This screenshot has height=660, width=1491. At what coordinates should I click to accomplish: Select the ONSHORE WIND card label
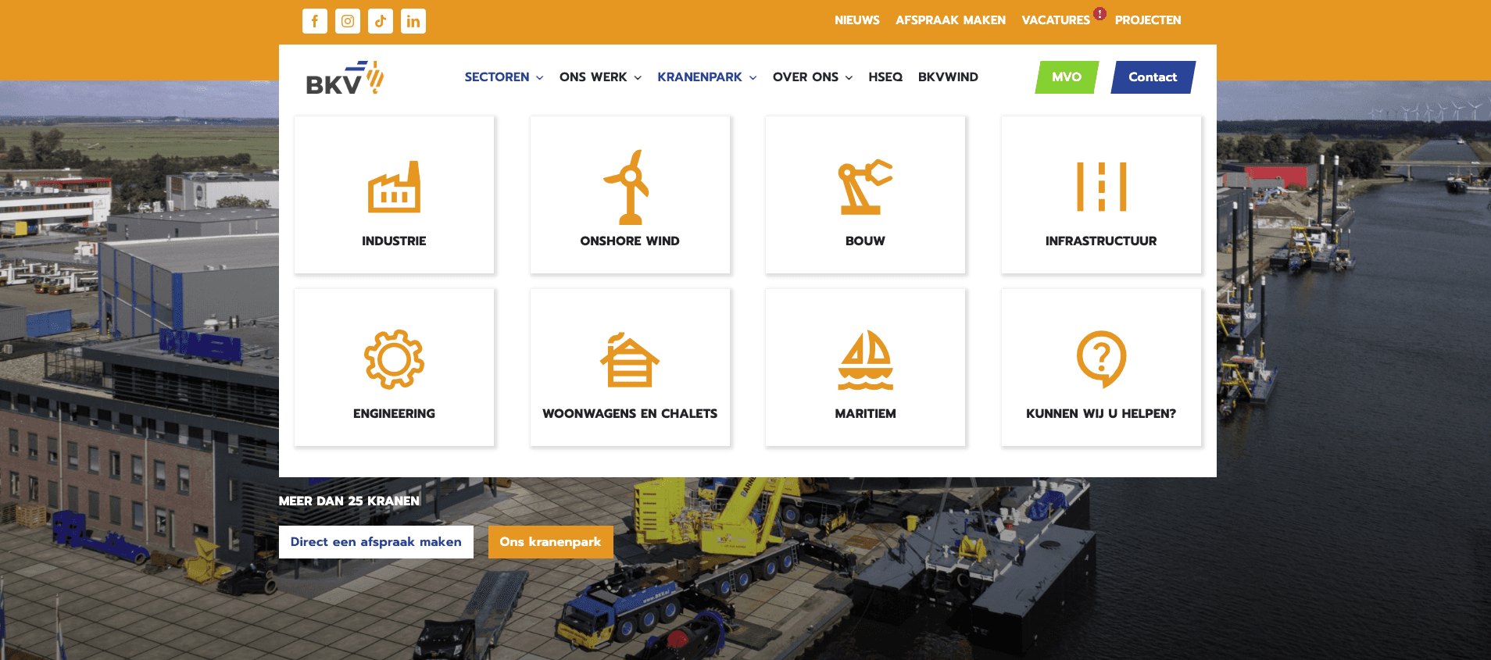click(x=629, y=241)
